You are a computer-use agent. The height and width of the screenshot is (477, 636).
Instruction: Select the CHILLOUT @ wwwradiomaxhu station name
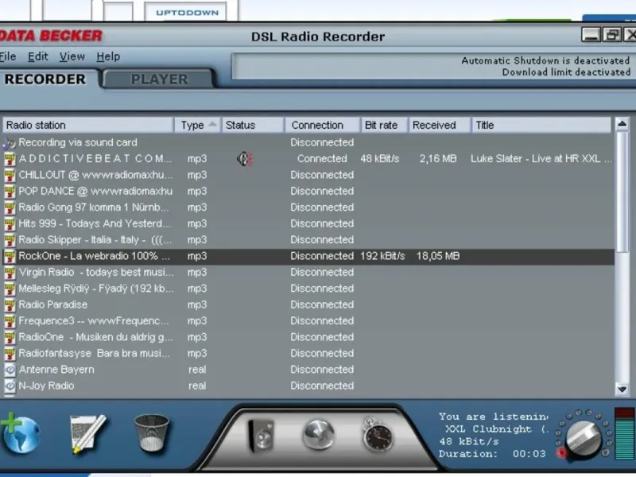tap(95, 175)
